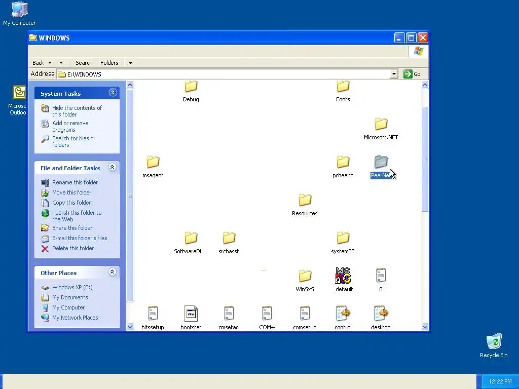Collapse the File and Folder Tasks panel

tap(113, 167)
